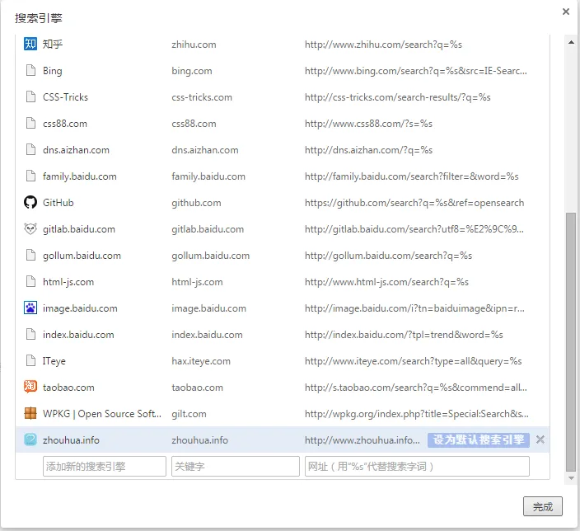
Task: Click the html-js.com engine name
Action: coord(68,282)
